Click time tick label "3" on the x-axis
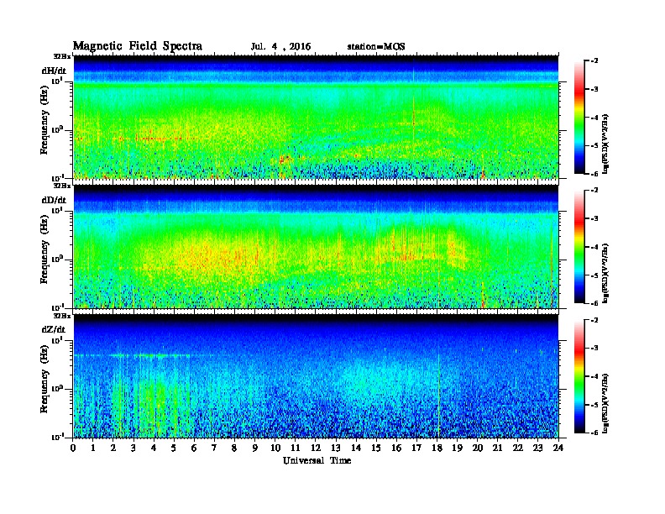665x514 pixels. click(x=134, y=448)
